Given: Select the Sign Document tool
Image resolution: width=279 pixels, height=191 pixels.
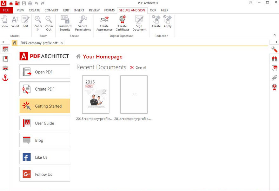Looking at the screenshot, I should 139,23.
